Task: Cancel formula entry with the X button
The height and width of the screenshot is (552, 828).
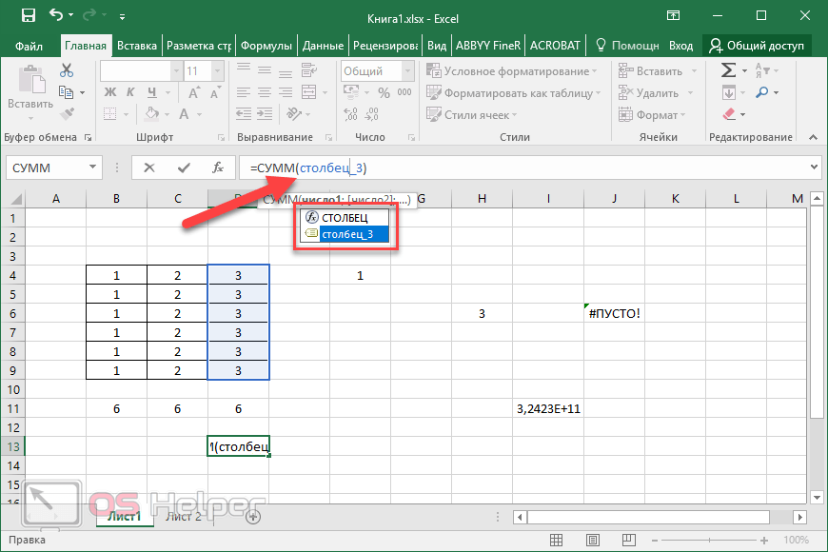Action: tap(149, 168)
